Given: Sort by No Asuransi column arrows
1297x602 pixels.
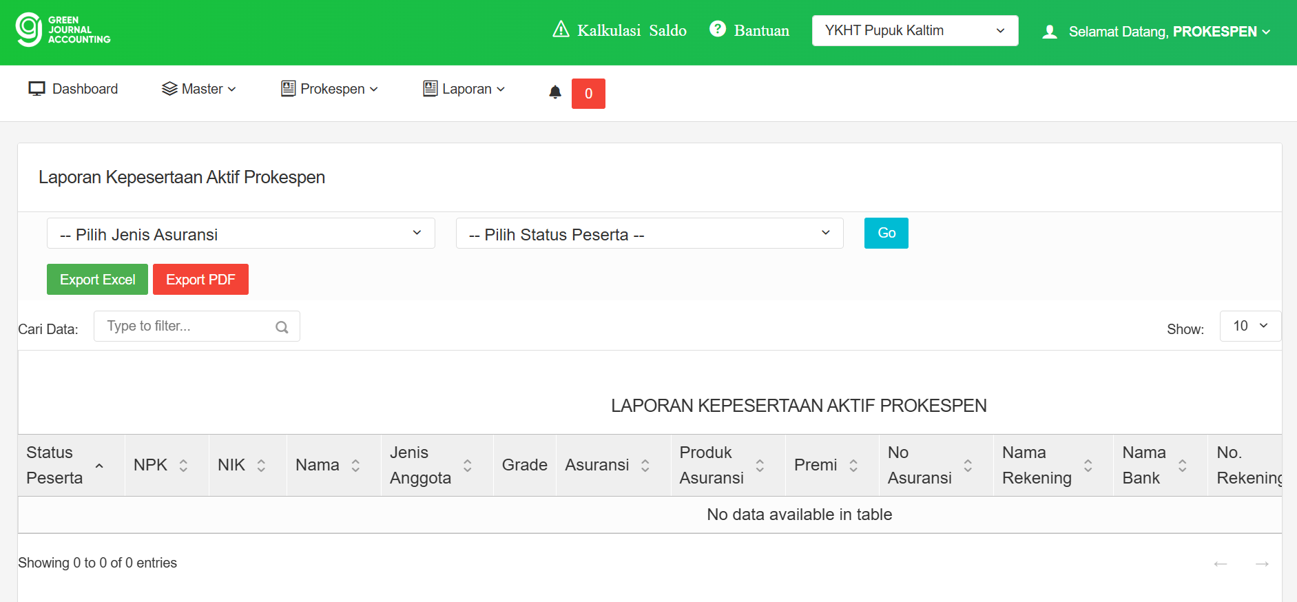Looking at the screenshot, I should [968, 466].
